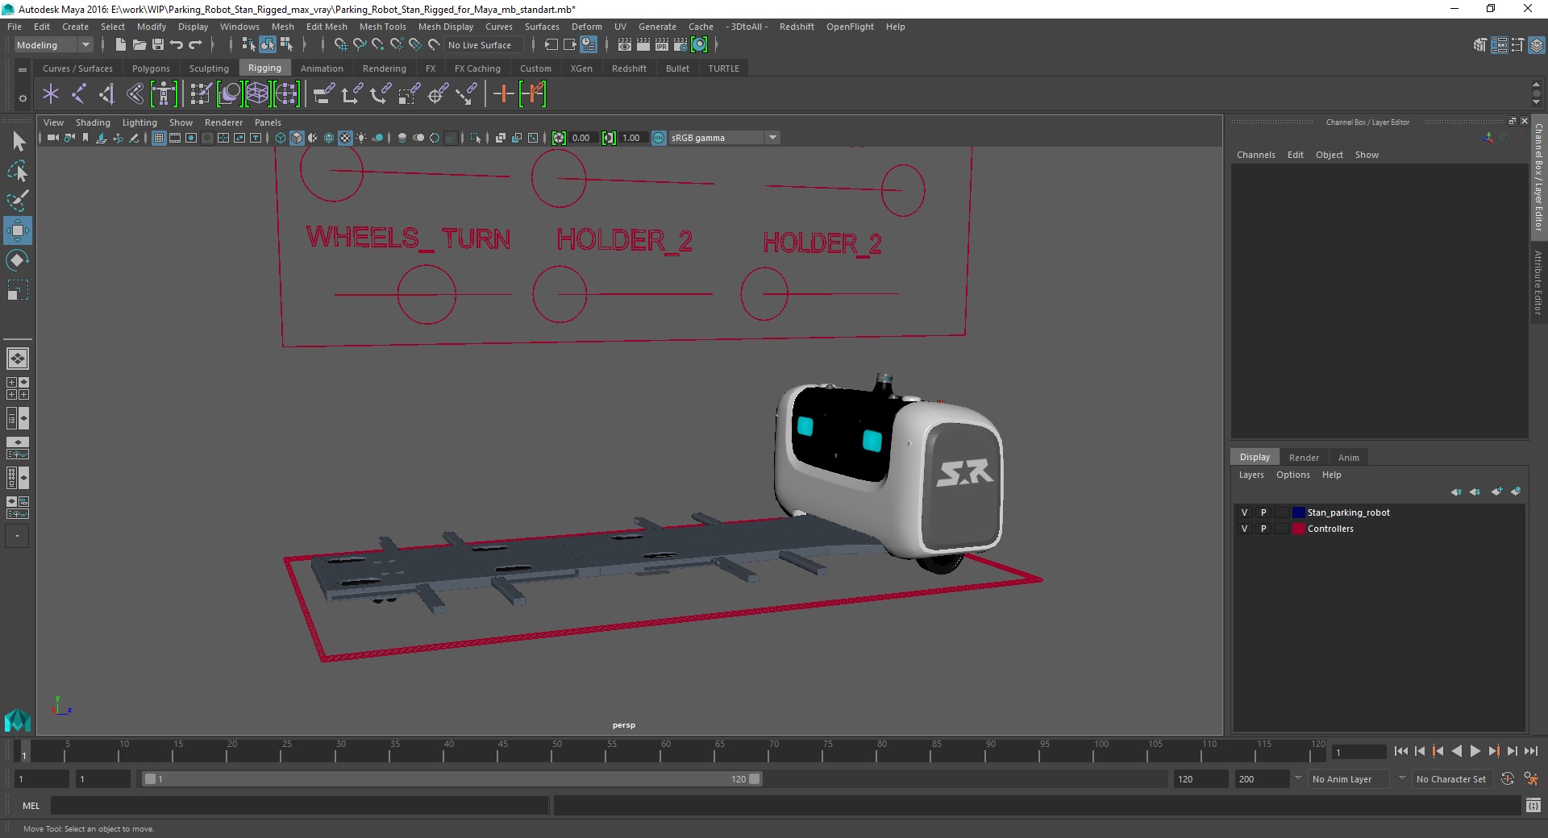Click the Create IK Handle shelf icon

click(107, 94)
